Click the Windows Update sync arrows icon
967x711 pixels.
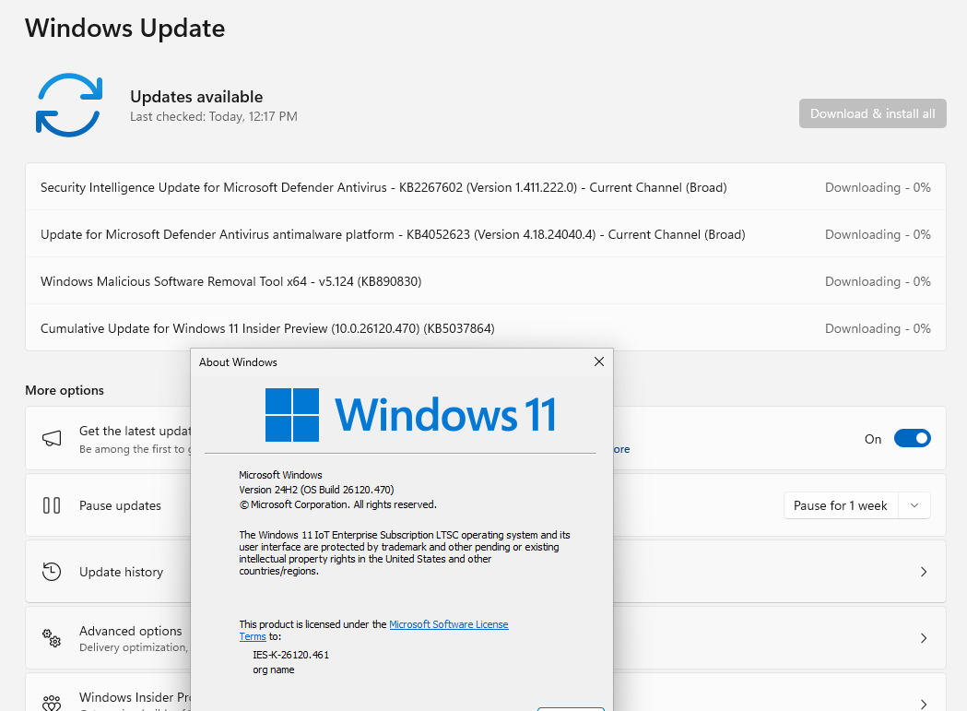69,105
